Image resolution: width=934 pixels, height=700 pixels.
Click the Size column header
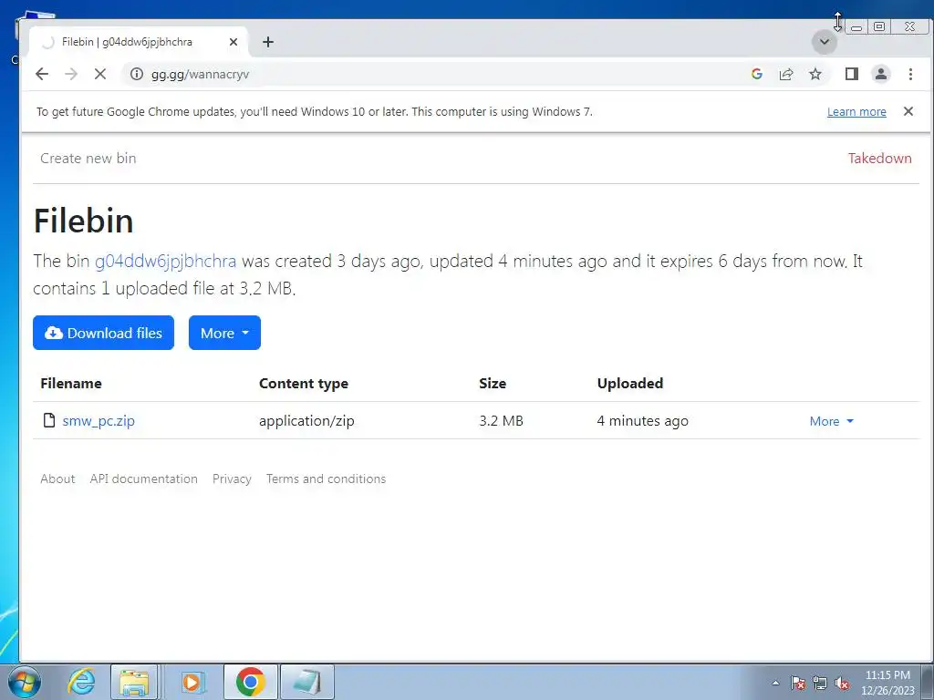coord(493,384)
